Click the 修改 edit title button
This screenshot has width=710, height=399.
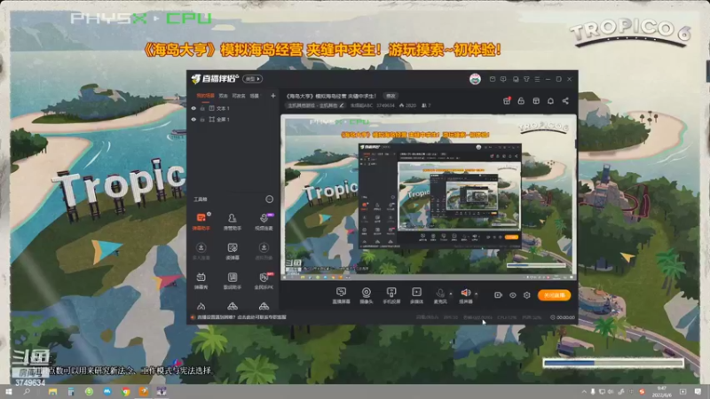click(390, 96)
